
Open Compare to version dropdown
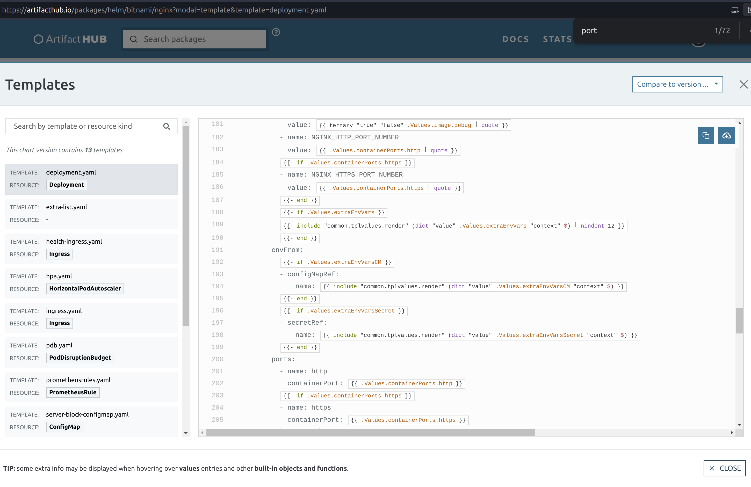click(677, 84)
